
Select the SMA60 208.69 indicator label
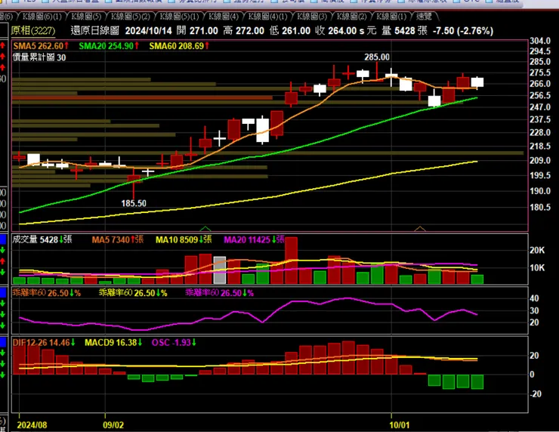pos(179,46)
